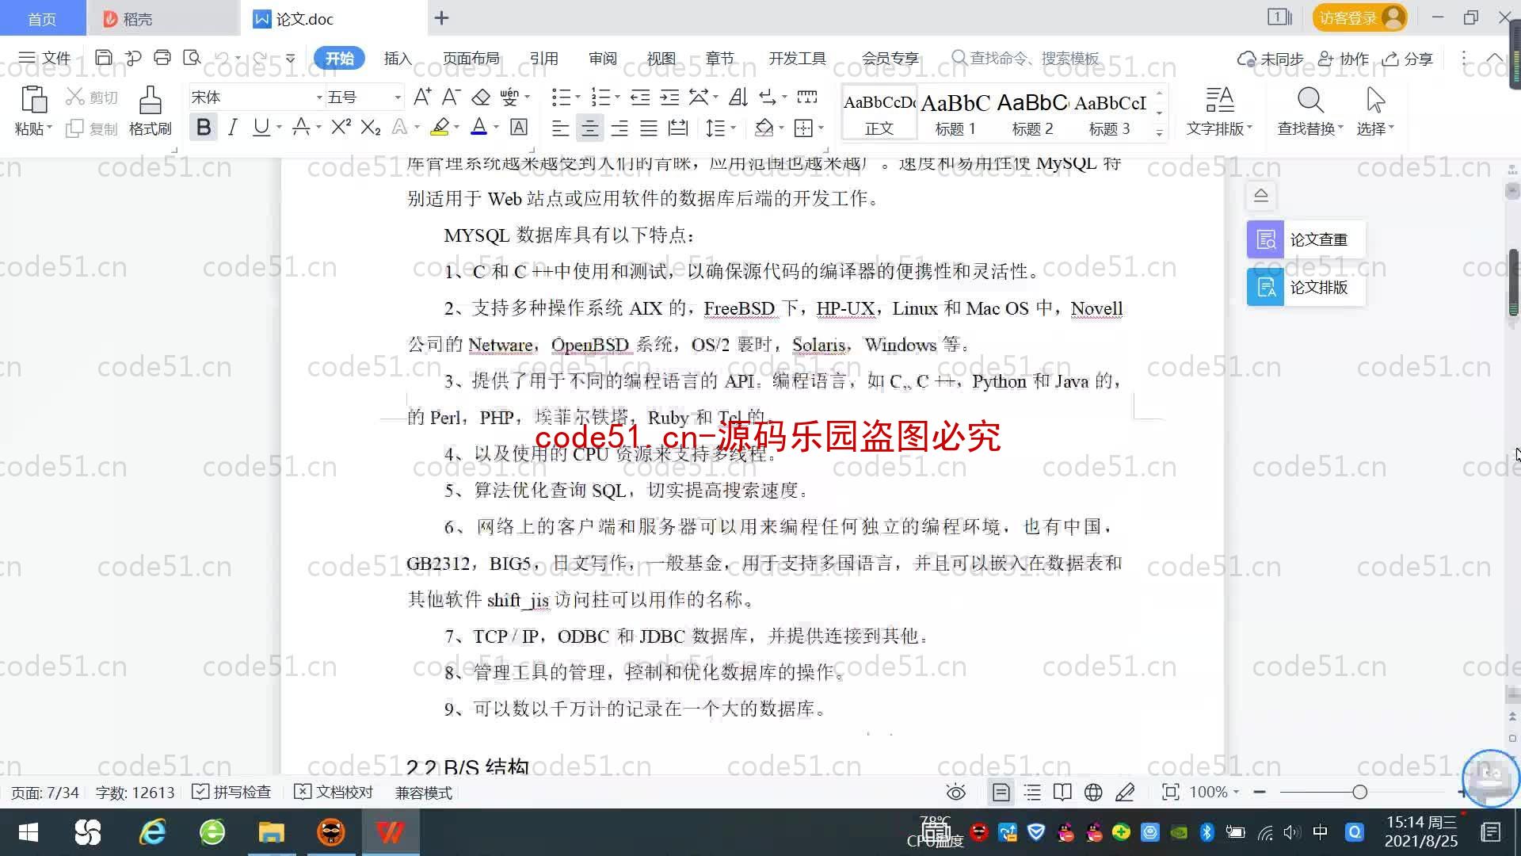Open the 审阅 ribbon tab
The image size is (1521, 856).
point(603,58)
